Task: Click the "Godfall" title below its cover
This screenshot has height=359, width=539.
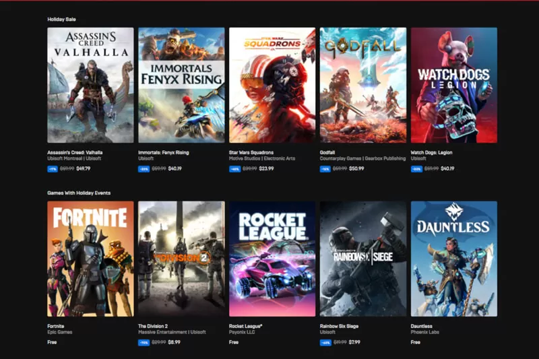Action: tap(327, 152)
